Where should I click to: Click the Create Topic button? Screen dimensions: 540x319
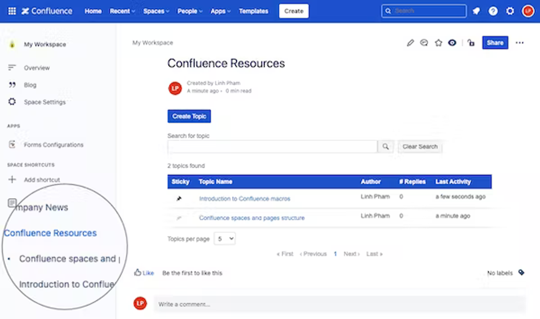189,116
